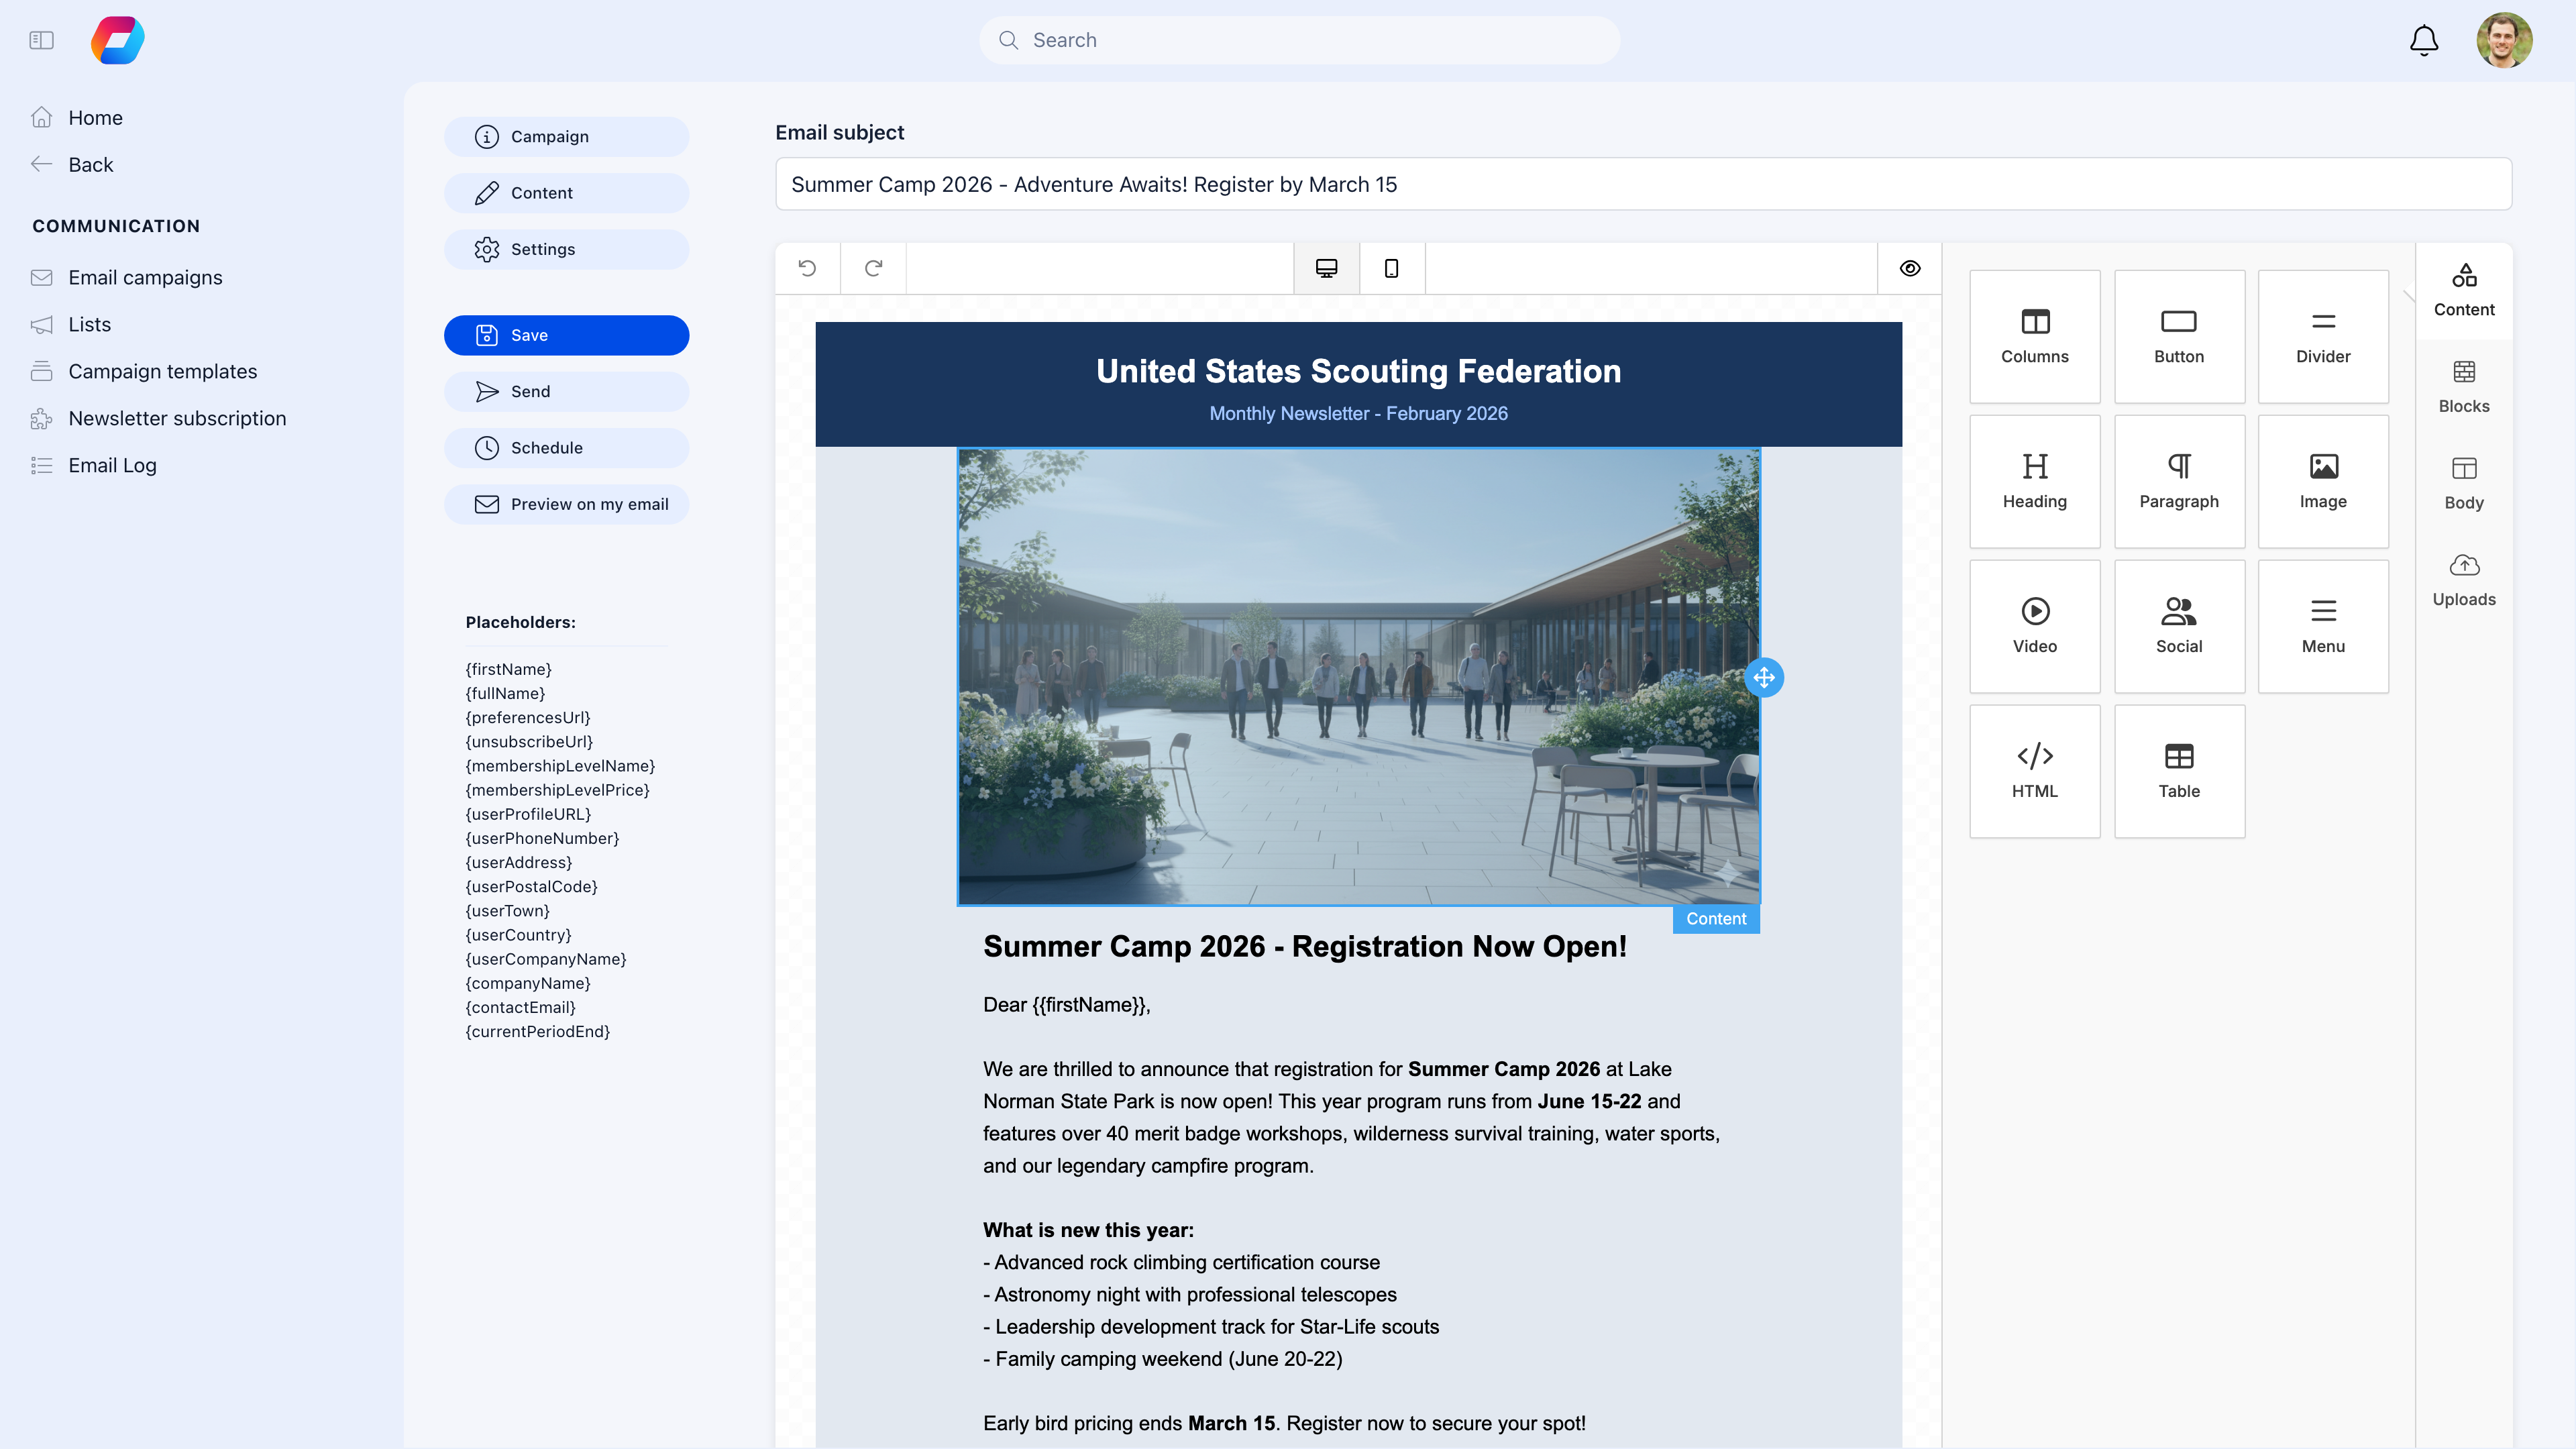2576x1449 pixels.
Task: Add a Divider block
Action: 2323,336
